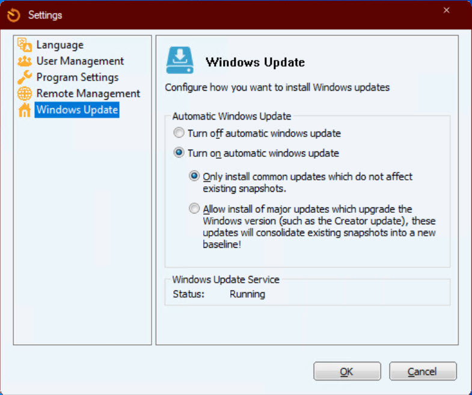Click the 'Windows Update' page heading
This screenshot has height=395, width=472.
click(255, 63)
